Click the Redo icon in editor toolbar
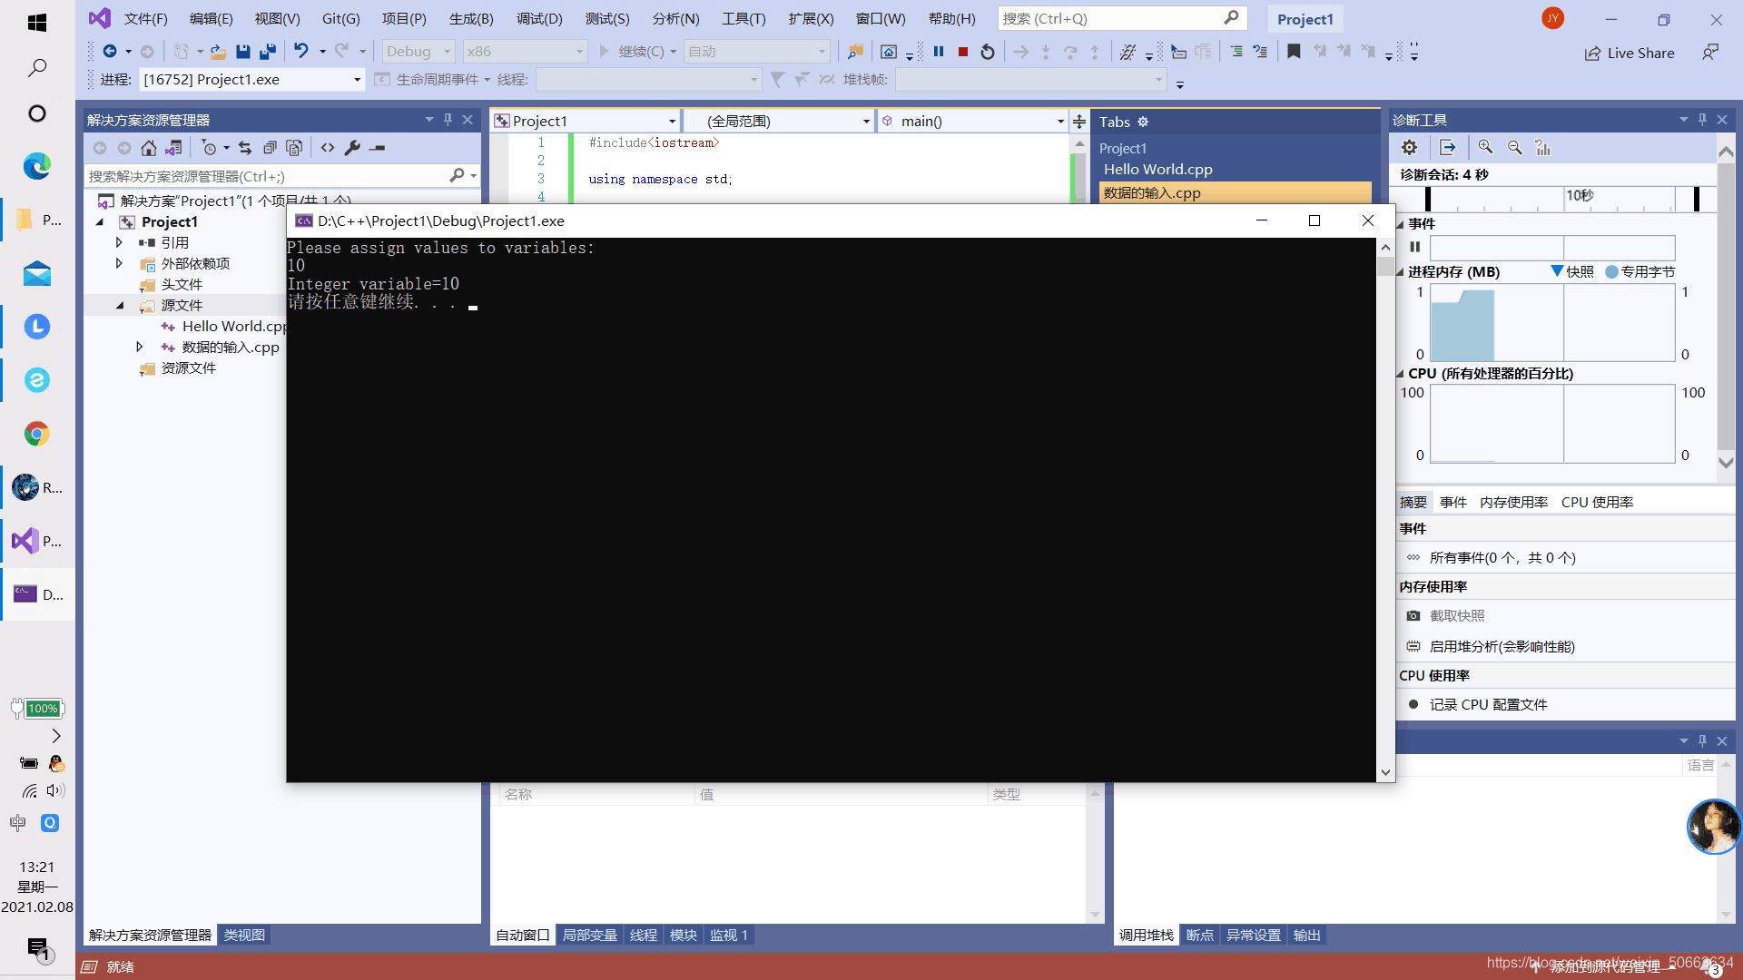 coord(342,50)
